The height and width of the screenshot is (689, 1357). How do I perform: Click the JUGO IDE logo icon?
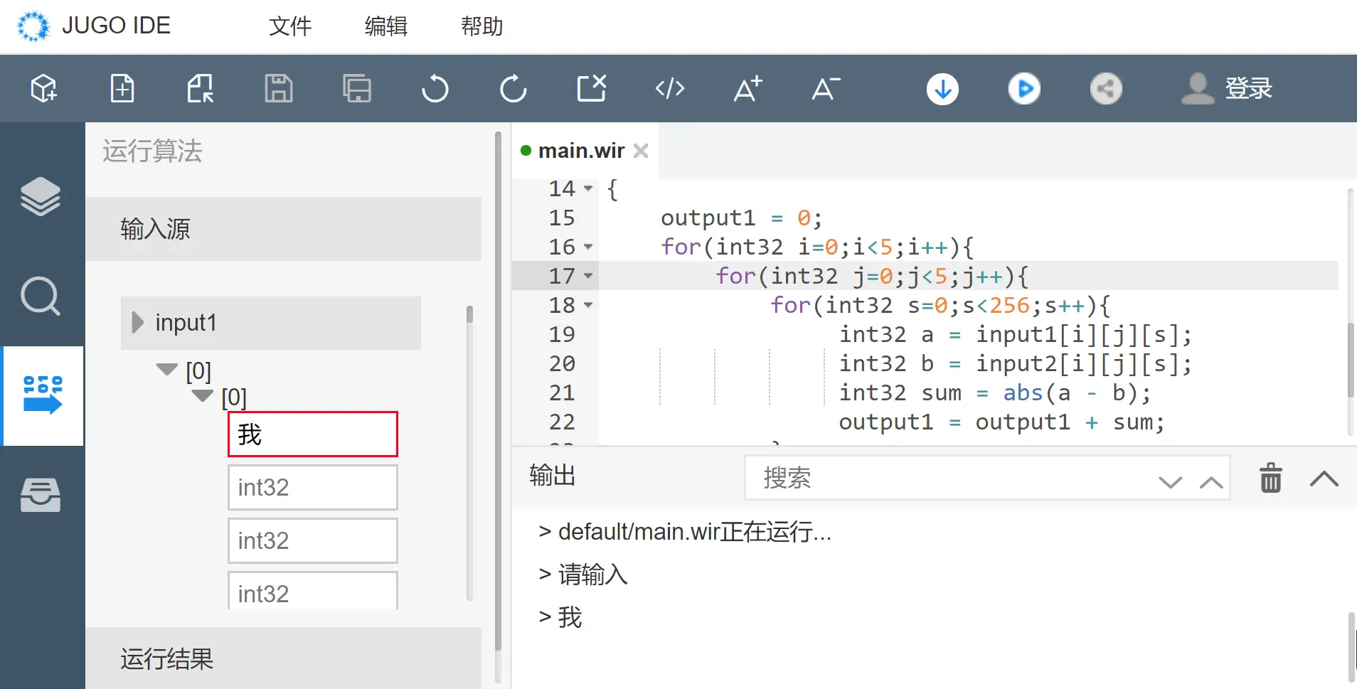(33, 26)
